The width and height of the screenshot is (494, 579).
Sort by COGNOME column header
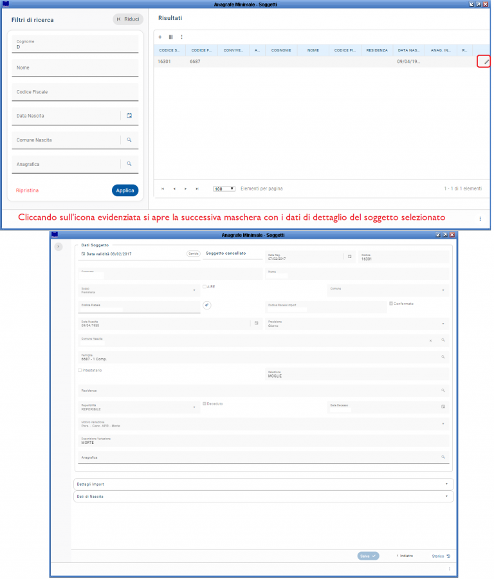point(282,50)
